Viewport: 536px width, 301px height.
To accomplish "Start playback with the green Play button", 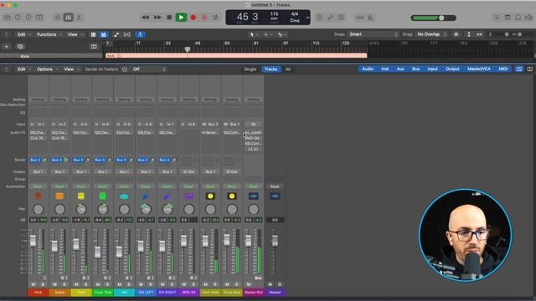I will coord(181,18).
